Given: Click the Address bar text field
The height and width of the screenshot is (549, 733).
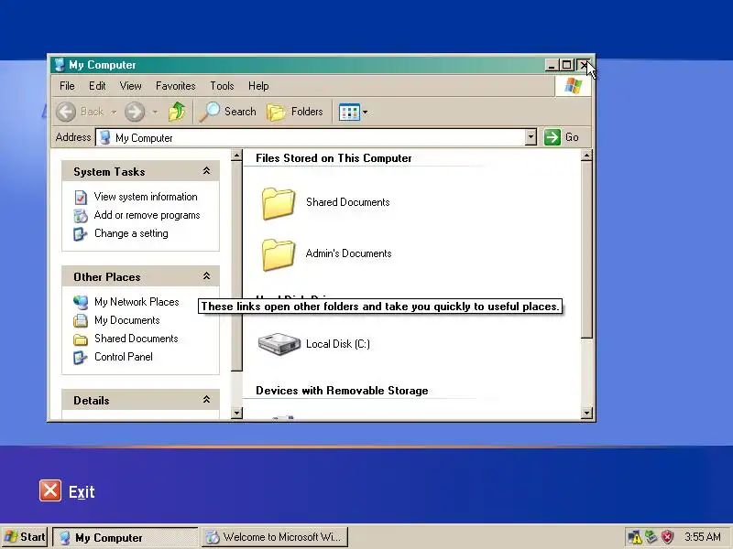Looking at the screenshot, I should [316, 137].
